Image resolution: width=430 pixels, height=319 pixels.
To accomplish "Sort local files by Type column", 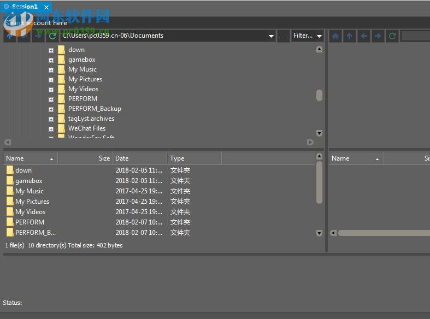I will click(x=194, y=158).
